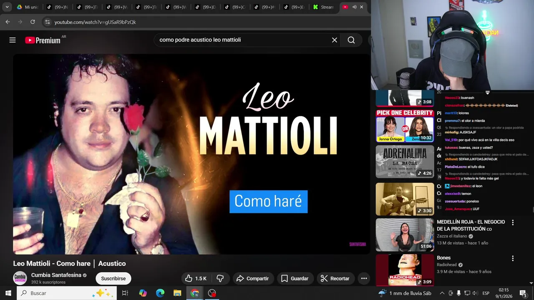Screen dimensions: 534x300
Task: Open the Radiohead channel link
Action: pyautogui.click(x=447, y=265)
